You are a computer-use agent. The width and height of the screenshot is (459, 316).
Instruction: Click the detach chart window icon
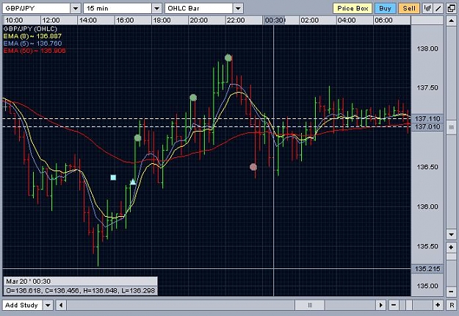(x=451, y=8)
